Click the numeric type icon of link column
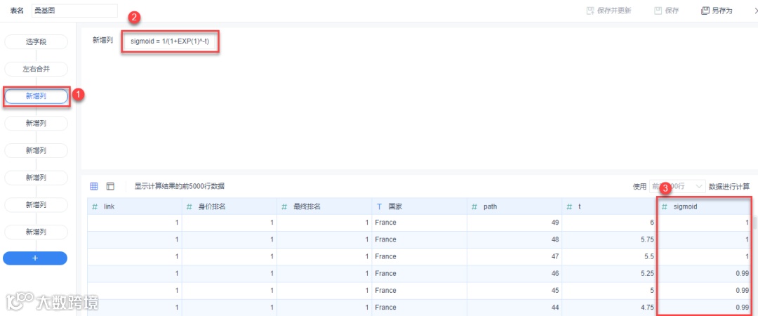 (x=95, y=206)
